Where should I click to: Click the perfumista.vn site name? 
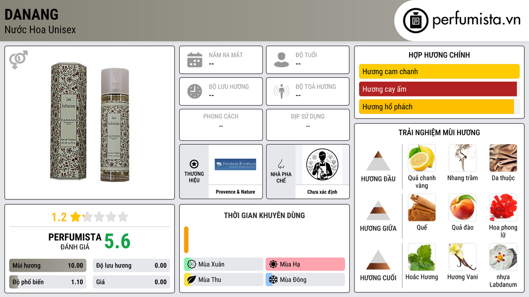[476, 20]
